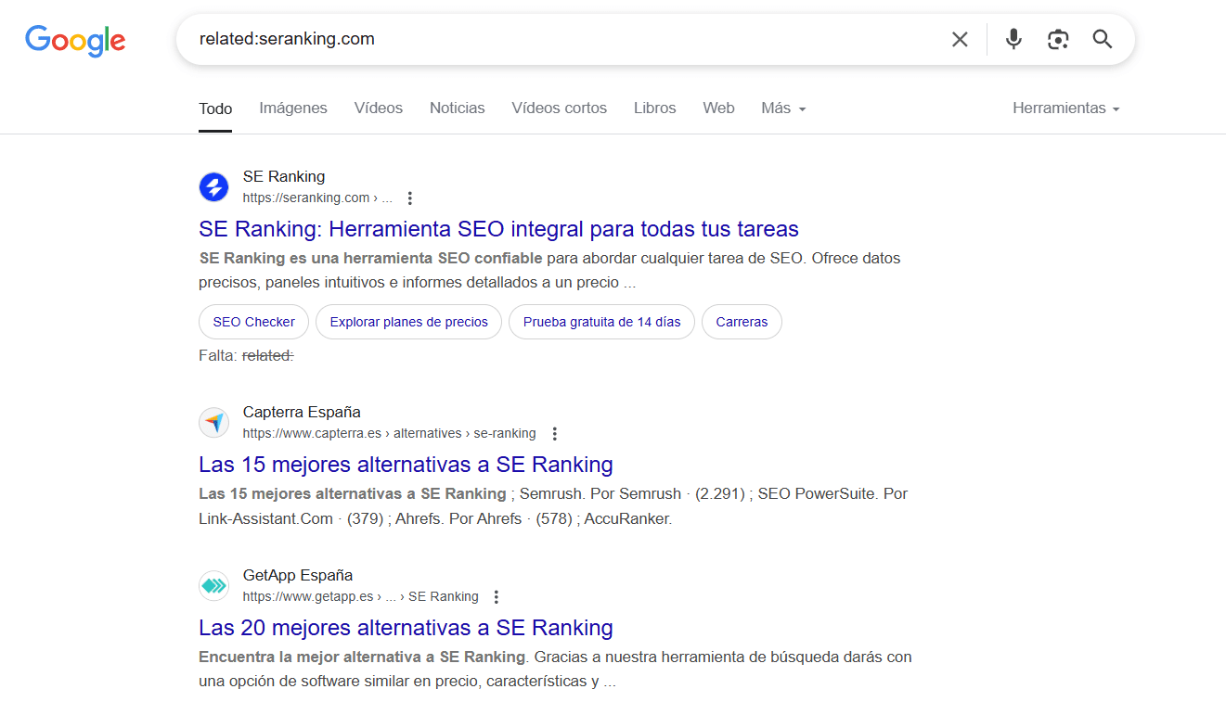
Task: Click the Google logo
Action: tap(75, 40)
